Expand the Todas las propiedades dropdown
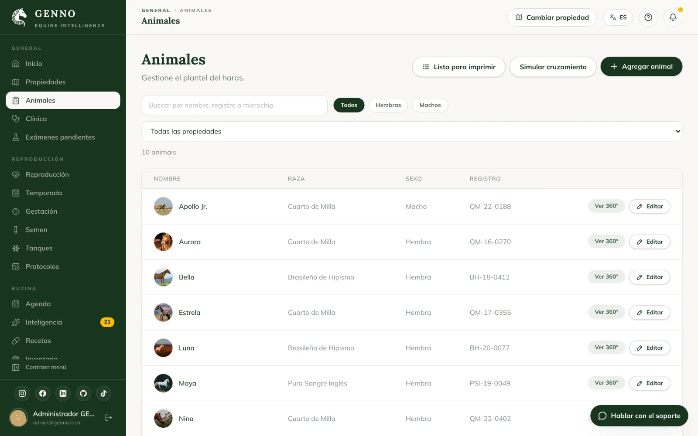The image size is (698, 436). (x=412, y=131)
